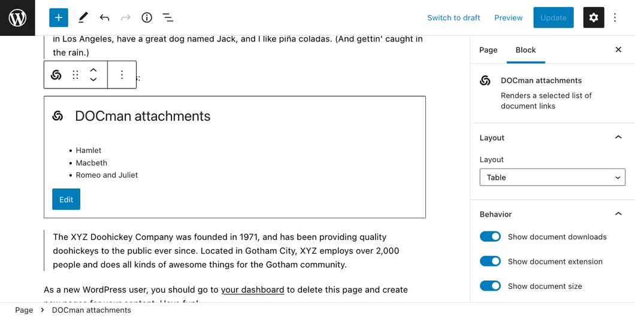This screenshot has height=317, width=635.
Task: Collapse the Layout panel section
Action: [x=618, y=138]
